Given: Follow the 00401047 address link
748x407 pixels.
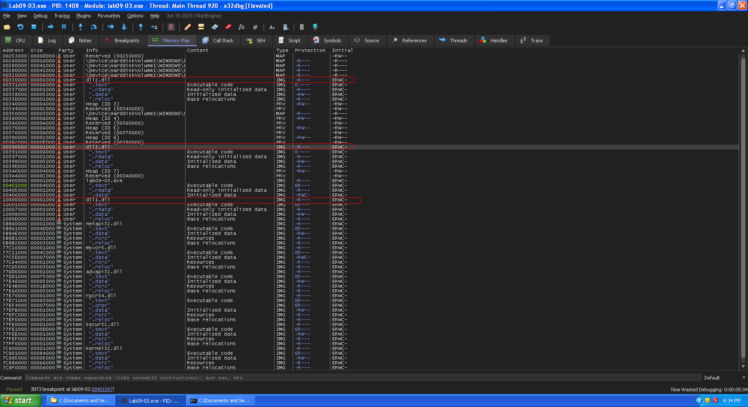Looking at the screenshot, I should point(102,389).
